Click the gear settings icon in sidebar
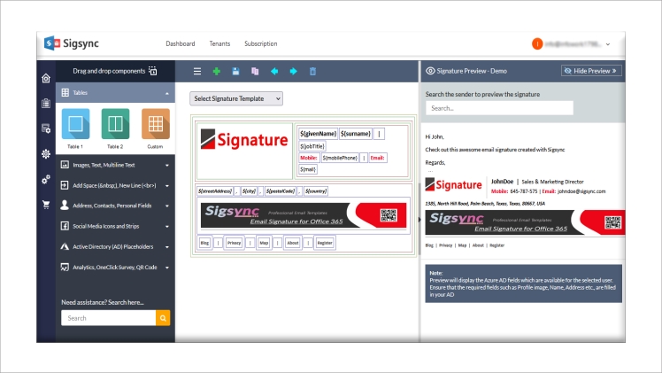The width and height of the screenshot is (662, 373). (46, 154)
